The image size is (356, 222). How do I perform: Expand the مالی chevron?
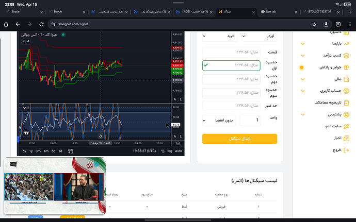303,79
